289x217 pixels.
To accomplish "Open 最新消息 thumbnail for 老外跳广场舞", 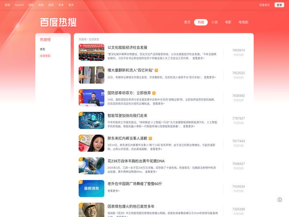I will pyautogui.click(x=92, y=188).
